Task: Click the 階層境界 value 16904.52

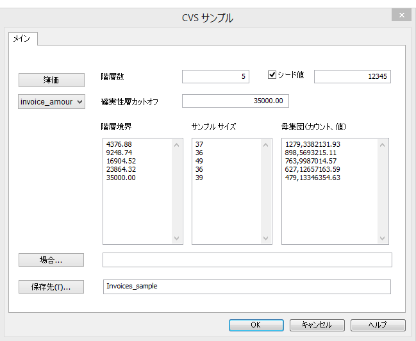Action: click(x=120, y=161)
